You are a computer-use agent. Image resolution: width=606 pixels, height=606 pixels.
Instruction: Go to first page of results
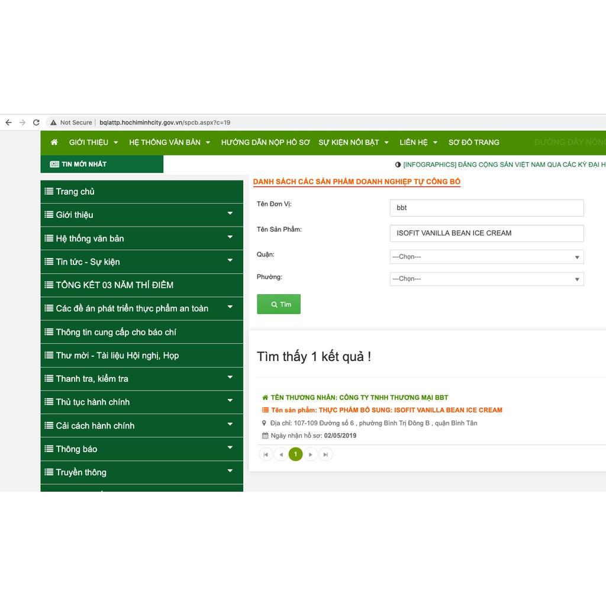pos(266,454)
